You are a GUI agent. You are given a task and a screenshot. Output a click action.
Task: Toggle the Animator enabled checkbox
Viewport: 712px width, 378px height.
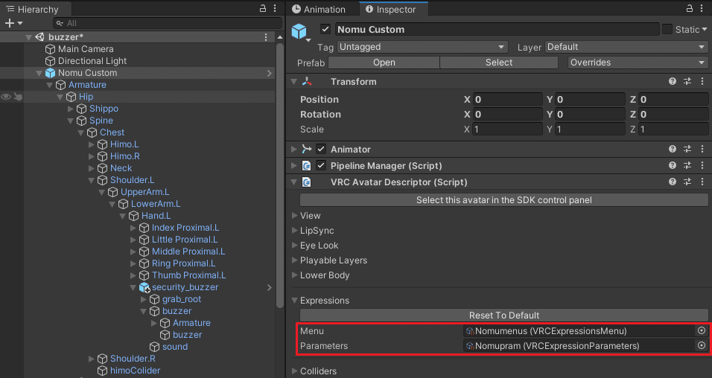(321, 149)
